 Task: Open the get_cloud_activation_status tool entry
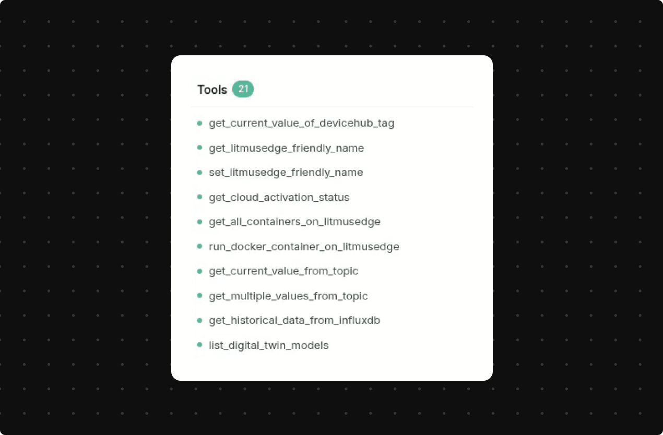[x=279, y=197]
